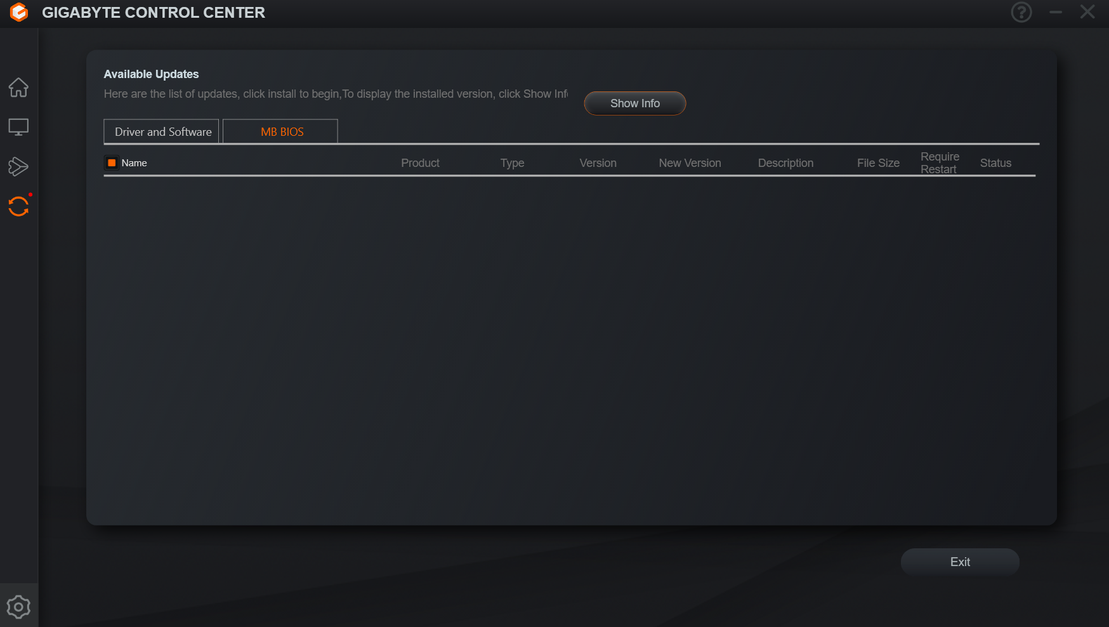This screenshot has width=1109, height=627.
Task: Click the Gigabyte logo icon
Action: [19, 12]
